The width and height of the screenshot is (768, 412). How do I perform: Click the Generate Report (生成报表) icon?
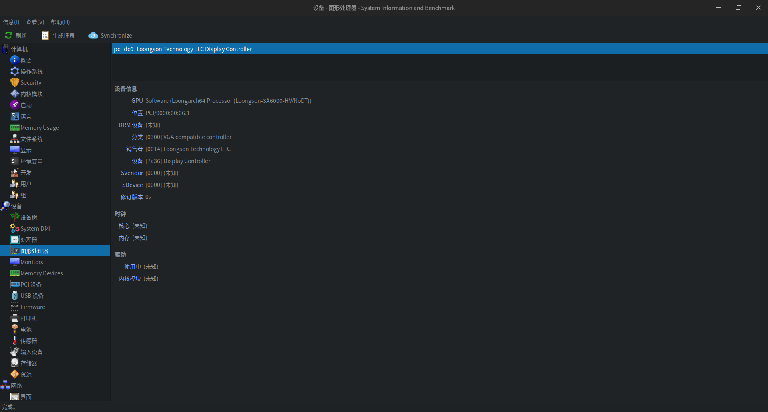point(45,36)
